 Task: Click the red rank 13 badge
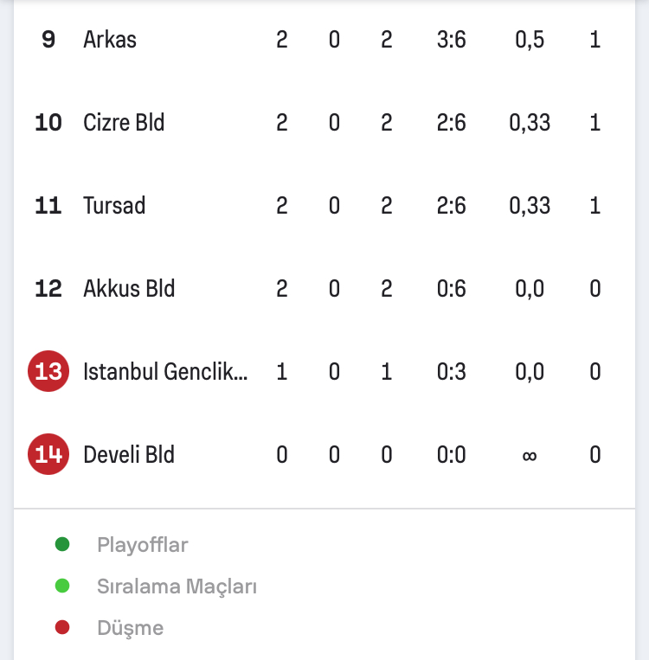point(48,371)
